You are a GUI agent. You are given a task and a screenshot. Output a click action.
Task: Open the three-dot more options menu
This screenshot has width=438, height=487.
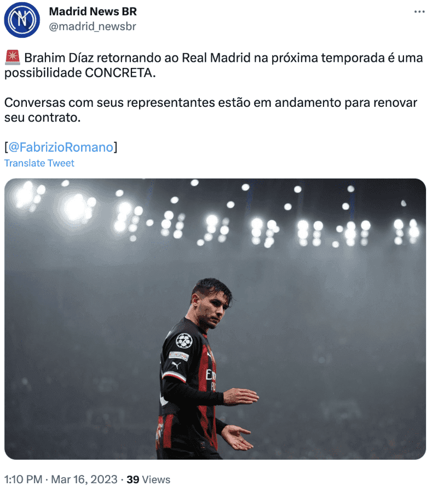(419, 12)
